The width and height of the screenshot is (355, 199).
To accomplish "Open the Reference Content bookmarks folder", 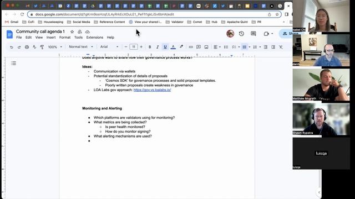I will [x=109, y=22].
